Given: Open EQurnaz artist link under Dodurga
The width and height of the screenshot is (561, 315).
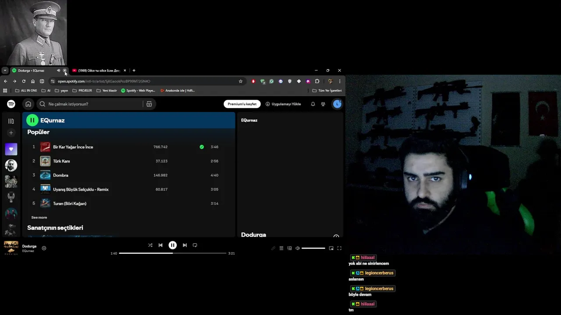Looking at the screenshot, I should 28,251.
